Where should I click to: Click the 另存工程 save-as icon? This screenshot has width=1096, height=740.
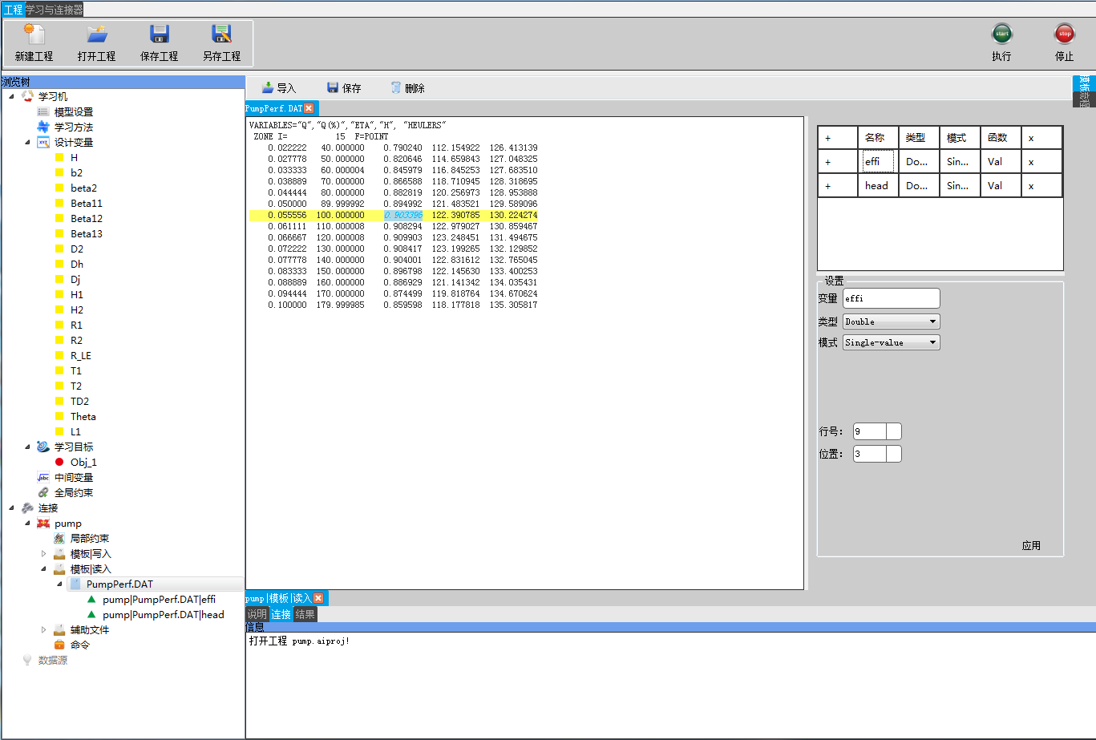[x=221, y=34]
